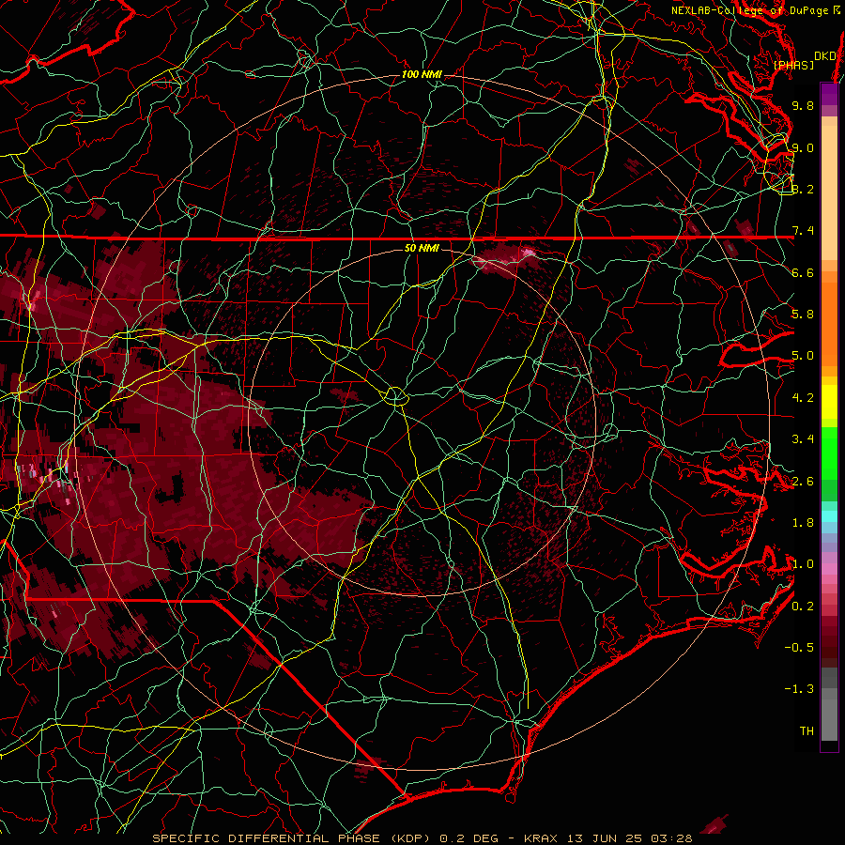Click the 1.0 scale value
This screenshot has width=845, height=845.
(x=803, y=564)
